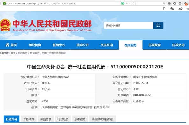Click establishment date 2006-05-31

tap(141, 83)
